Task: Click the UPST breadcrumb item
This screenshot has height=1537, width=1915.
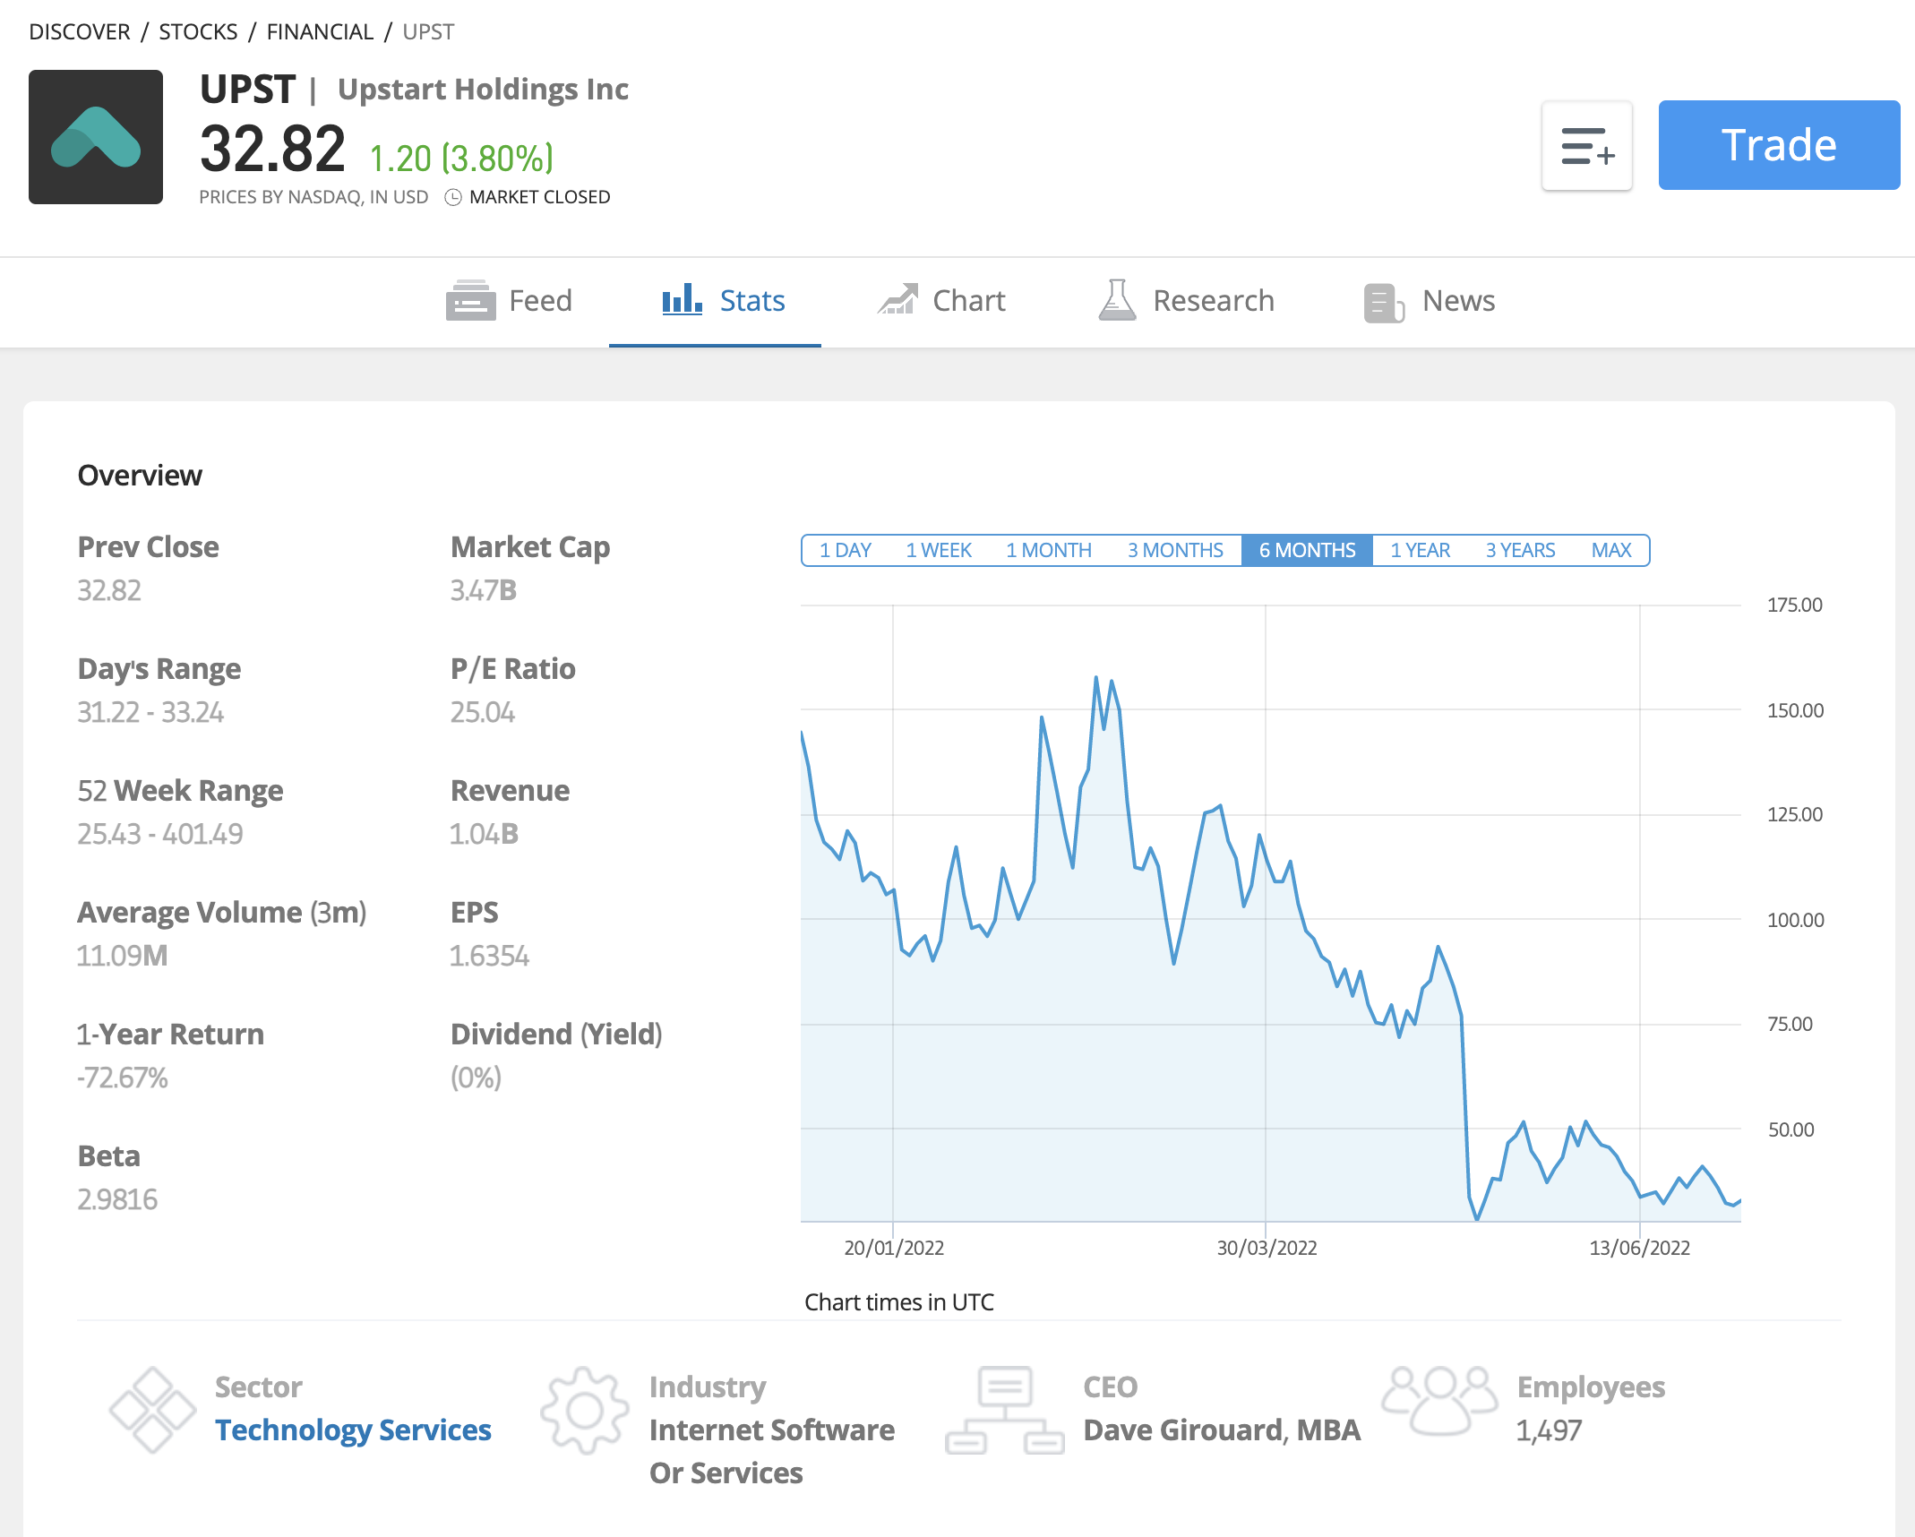Action: [428, 32]
